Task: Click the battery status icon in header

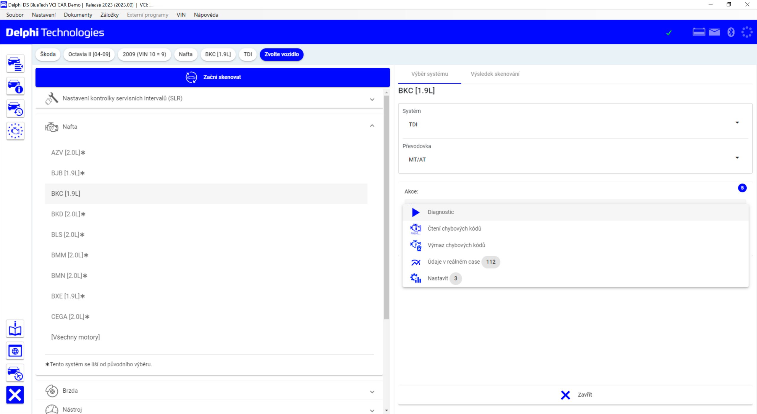Action: coord(699,32)
